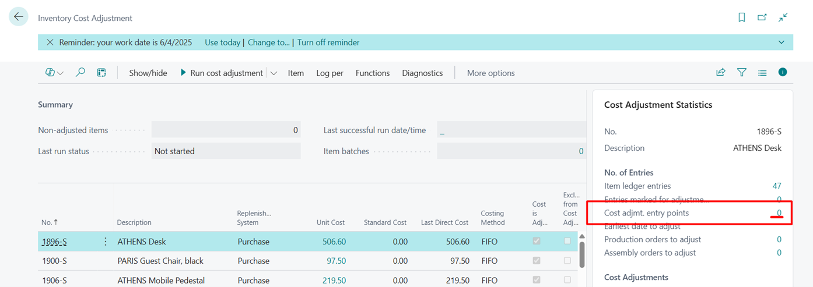Expand the Run cost adjustment dropdown arrow
The image size is (813, 287).
274,73
